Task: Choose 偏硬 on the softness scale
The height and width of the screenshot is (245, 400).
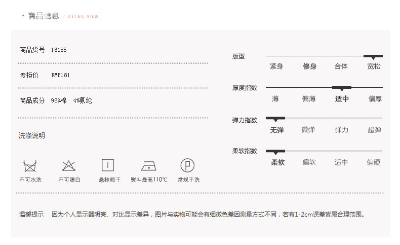Action: (x=374, y=162)
